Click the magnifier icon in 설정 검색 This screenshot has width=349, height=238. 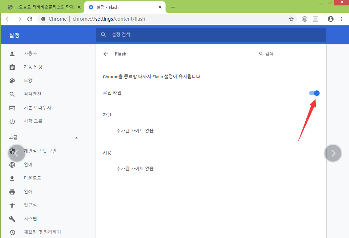click(x=103, y=35)
